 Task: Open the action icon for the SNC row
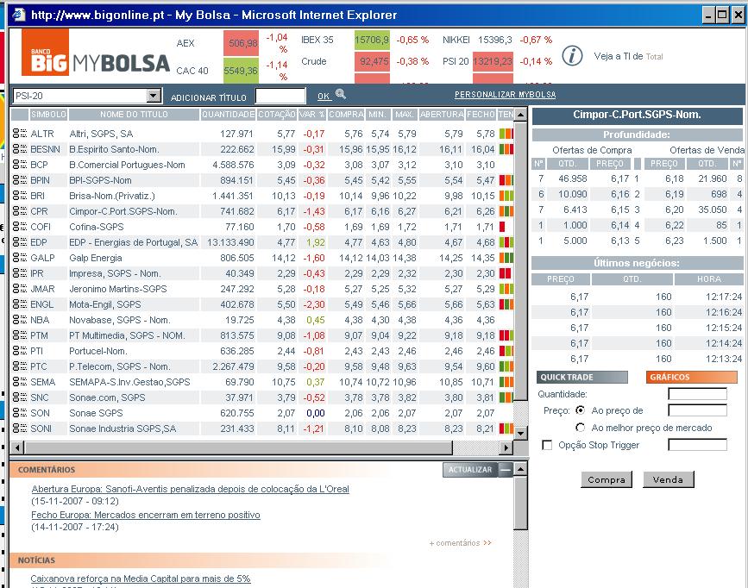point(20,397)
